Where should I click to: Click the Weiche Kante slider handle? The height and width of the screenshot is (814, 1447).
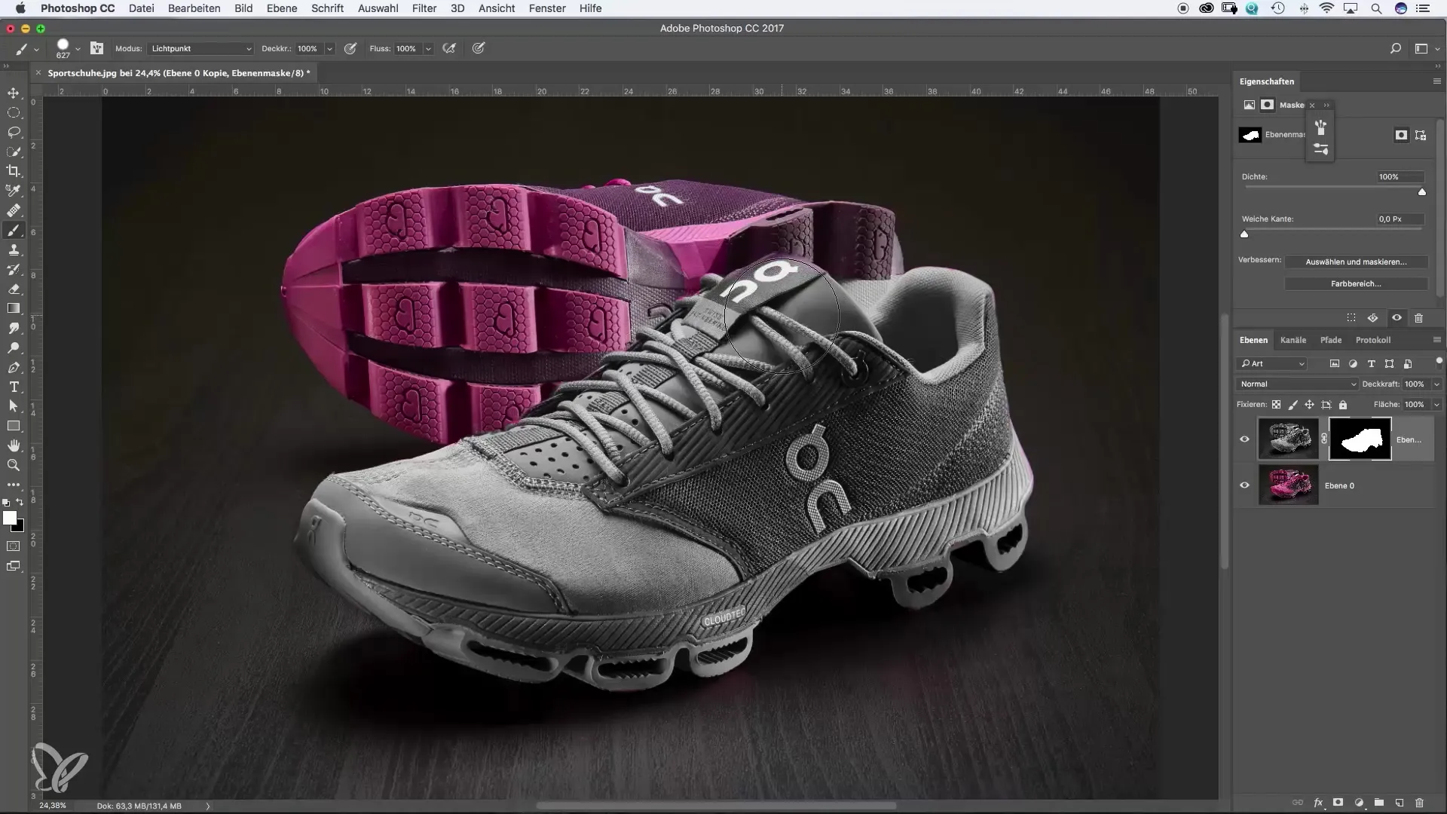coord(1244,234)
